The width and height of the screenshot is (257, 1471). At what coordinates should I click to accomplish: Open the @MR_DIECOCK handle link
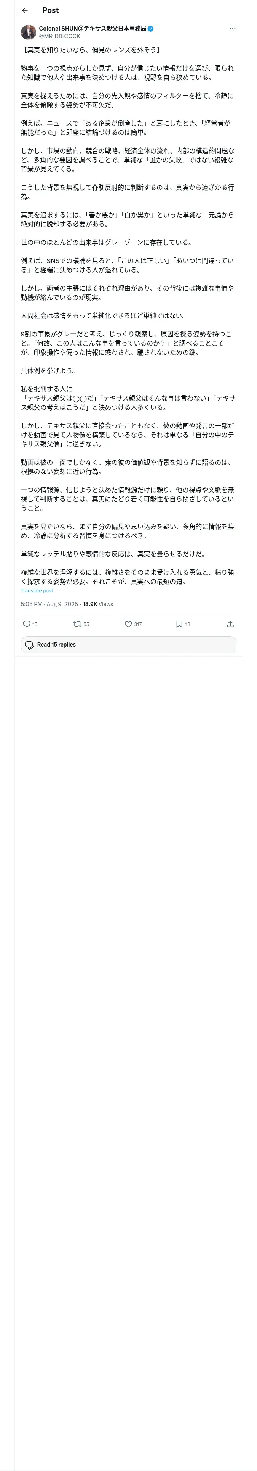click(59, 36)
